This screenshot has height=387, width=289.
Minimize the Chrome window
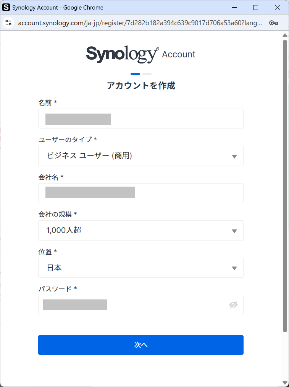coord(234,8)
